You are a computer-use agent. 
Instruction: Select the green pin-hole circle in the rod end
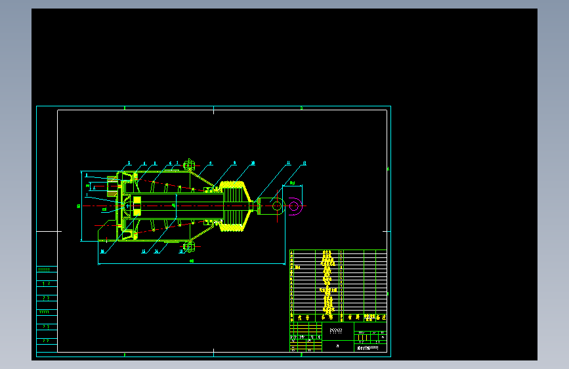(x=277, y=206)
